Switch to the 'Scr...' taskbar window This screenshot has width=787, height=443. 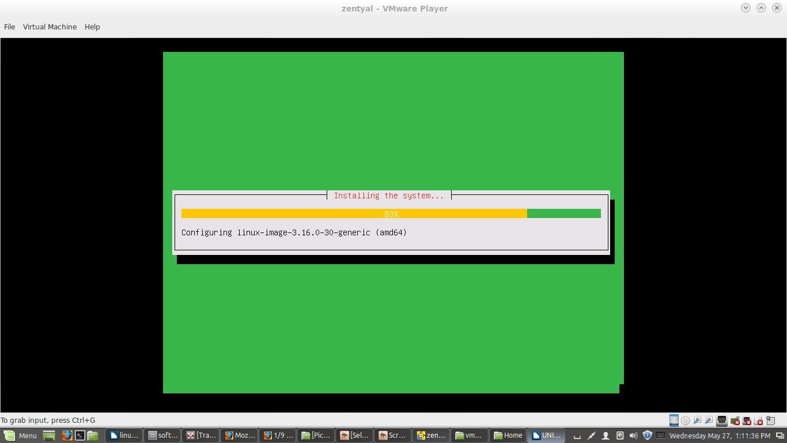click(393, 436)
